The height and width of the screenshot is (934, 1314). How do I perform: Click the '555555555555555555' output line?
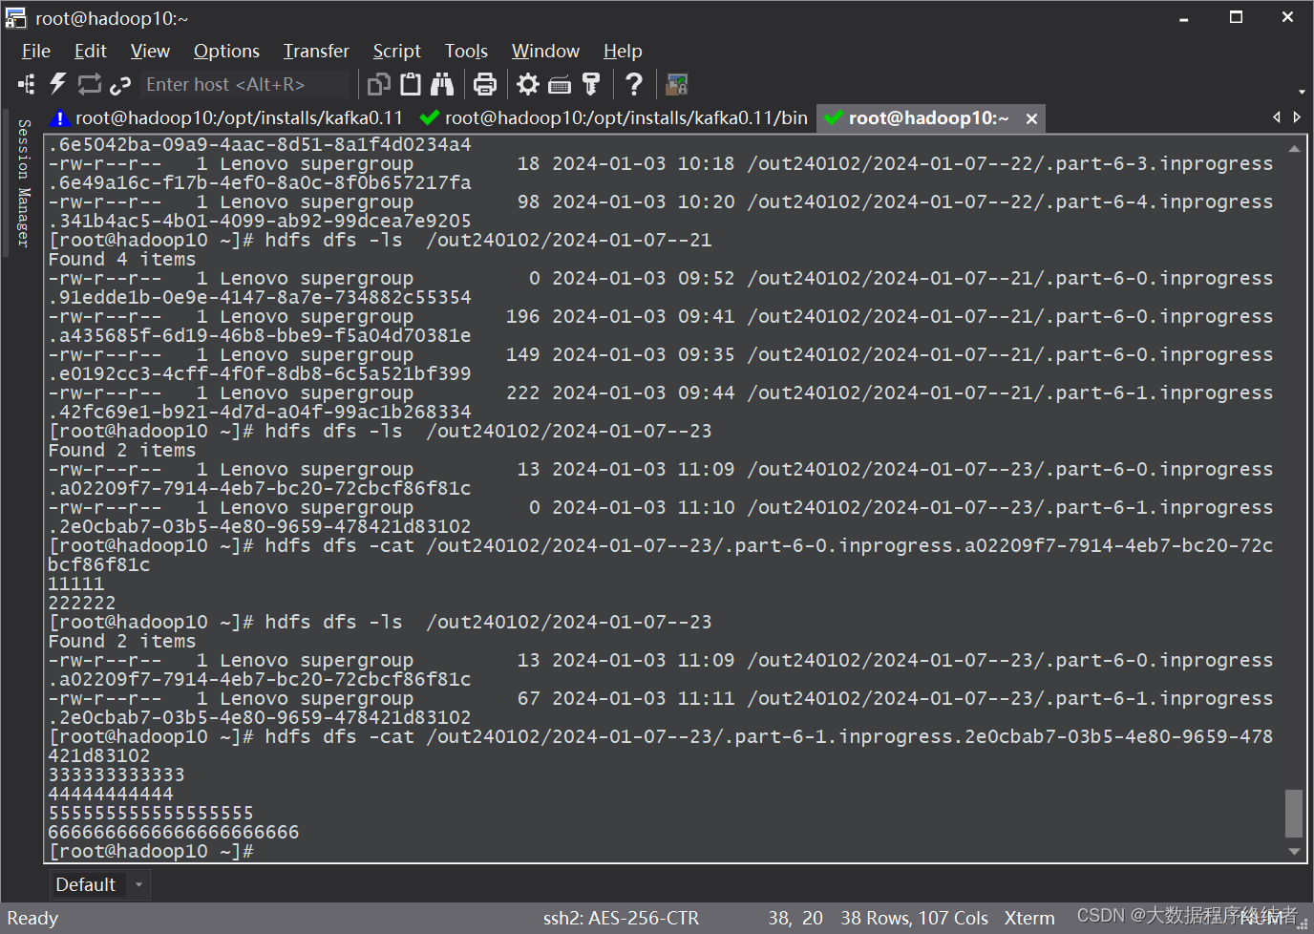point(151,813)
